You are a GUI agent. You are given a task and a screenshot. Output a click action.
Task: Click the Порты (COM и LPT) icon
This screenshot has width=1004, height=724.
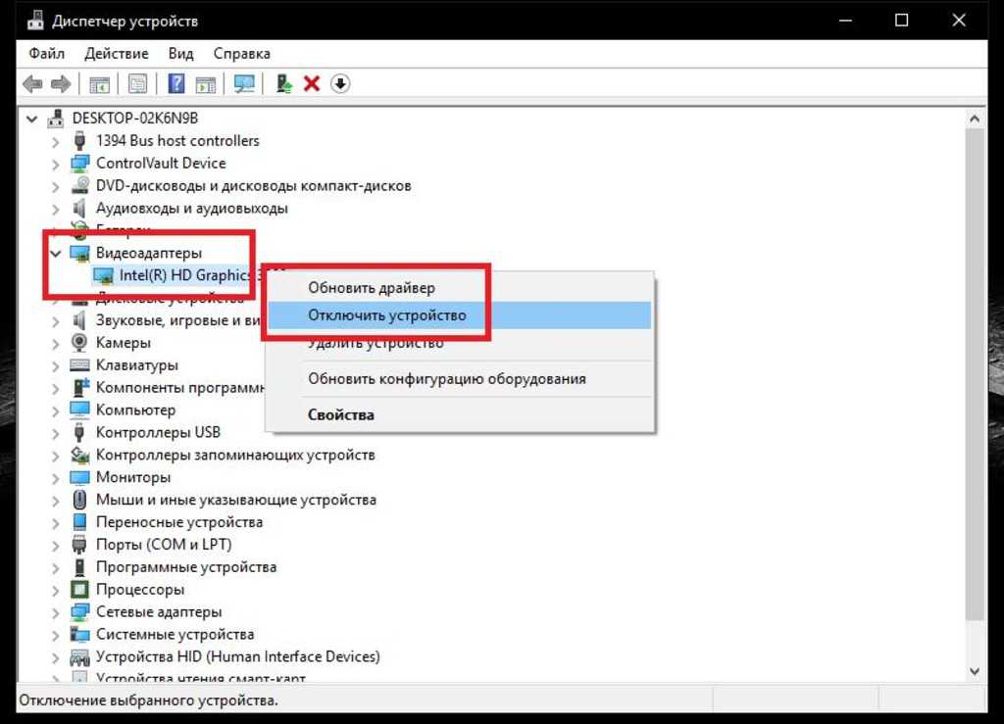point(79,545)
